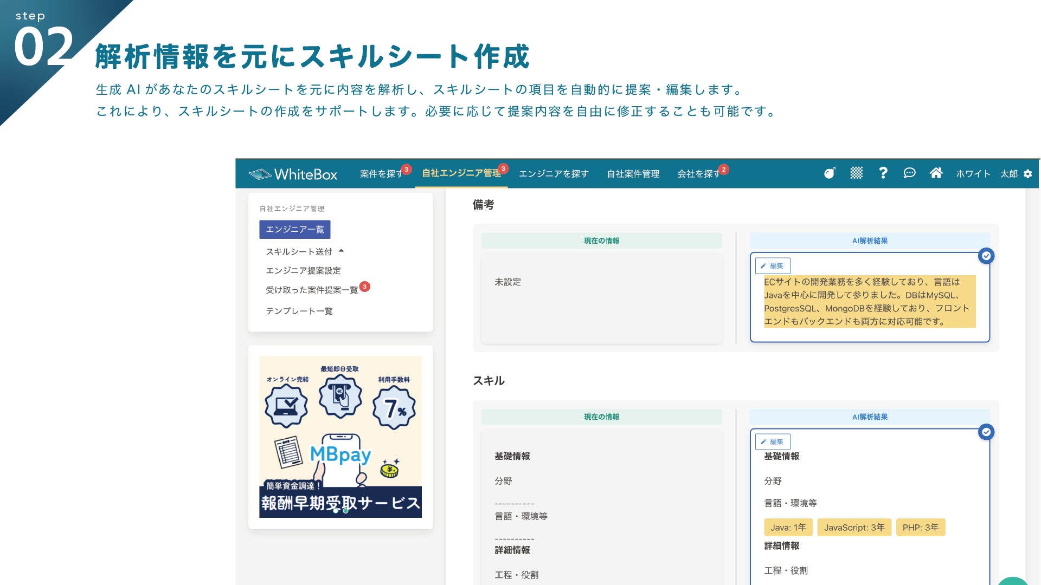Collapse スキルシート送付 menu arrow
Screen dimensions: 1041x585
coord(341,251)
